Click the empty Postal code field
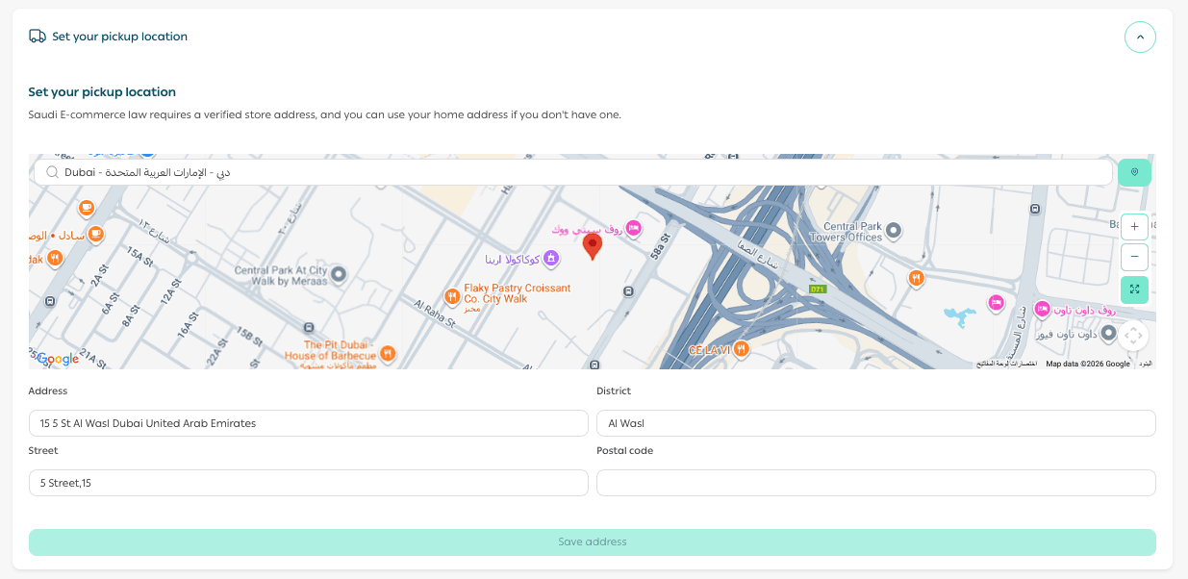The image size is (1188, 579). (x=875, y=483)
